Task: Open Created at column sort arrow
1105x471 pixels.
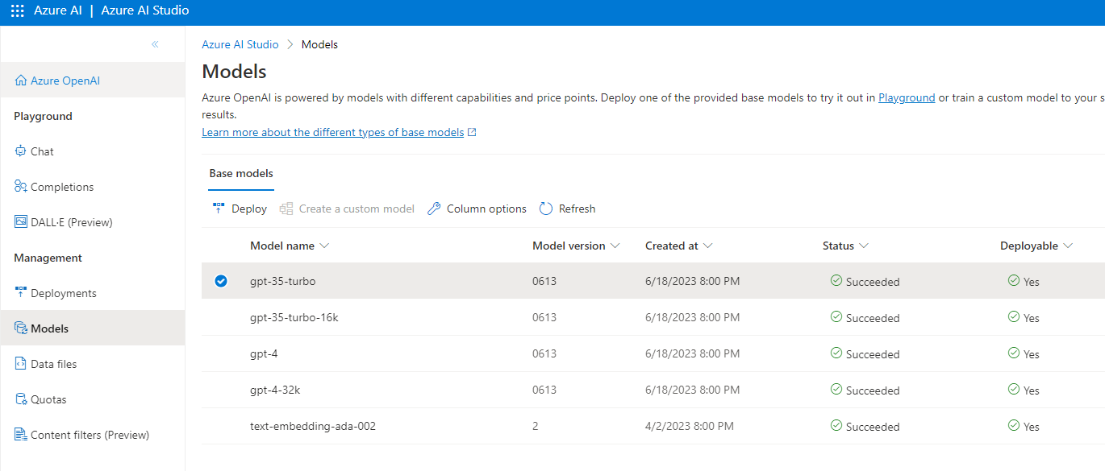Action: [708, 246]
